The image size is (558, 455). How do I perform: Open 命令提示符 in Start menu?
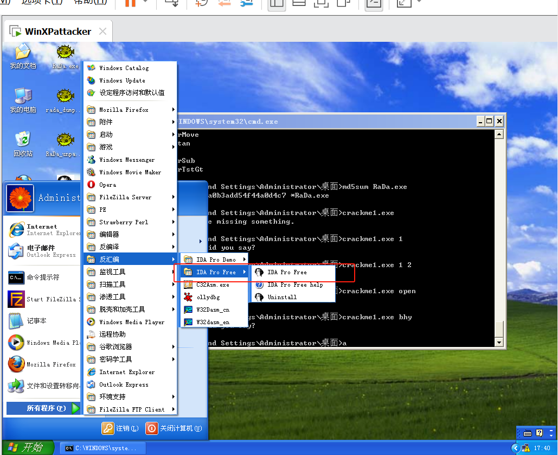[43, 277]
